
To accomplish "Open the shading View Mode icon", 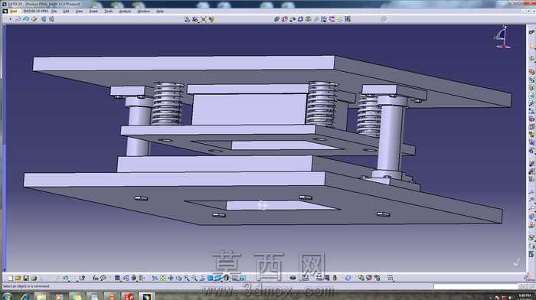I will click(227, 278).
